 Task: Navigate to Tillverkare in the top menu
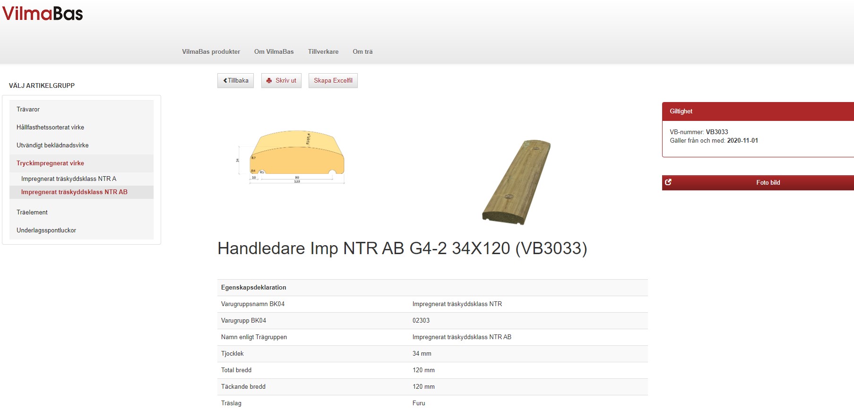click(323, 52)
